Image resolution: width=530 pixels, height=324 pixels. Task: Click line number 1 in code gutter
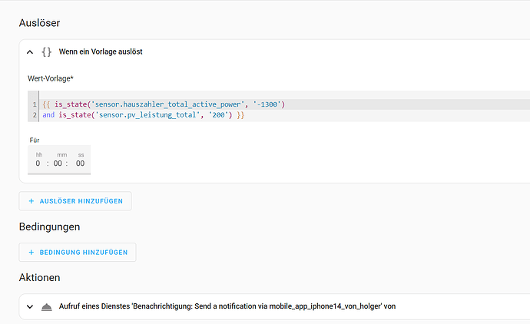35,104
